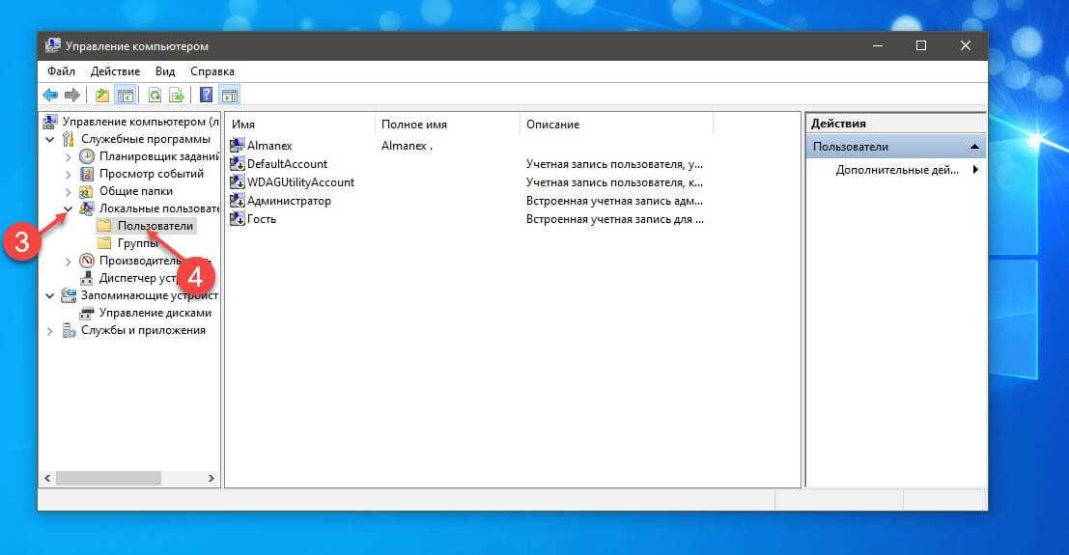Click WDAGUtilityAccount description 'Учетная запись пользователя, к...'
This screenshot has width=1069, height=555.
click(x=614, y=182)
